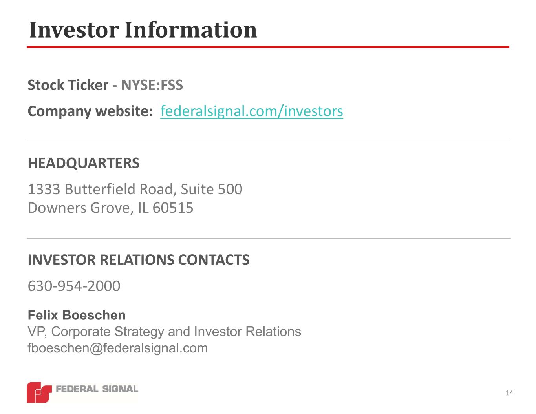Click the Investor Information slide title
Viewport: 536px width, 414px height.
[x=143, y=30]
